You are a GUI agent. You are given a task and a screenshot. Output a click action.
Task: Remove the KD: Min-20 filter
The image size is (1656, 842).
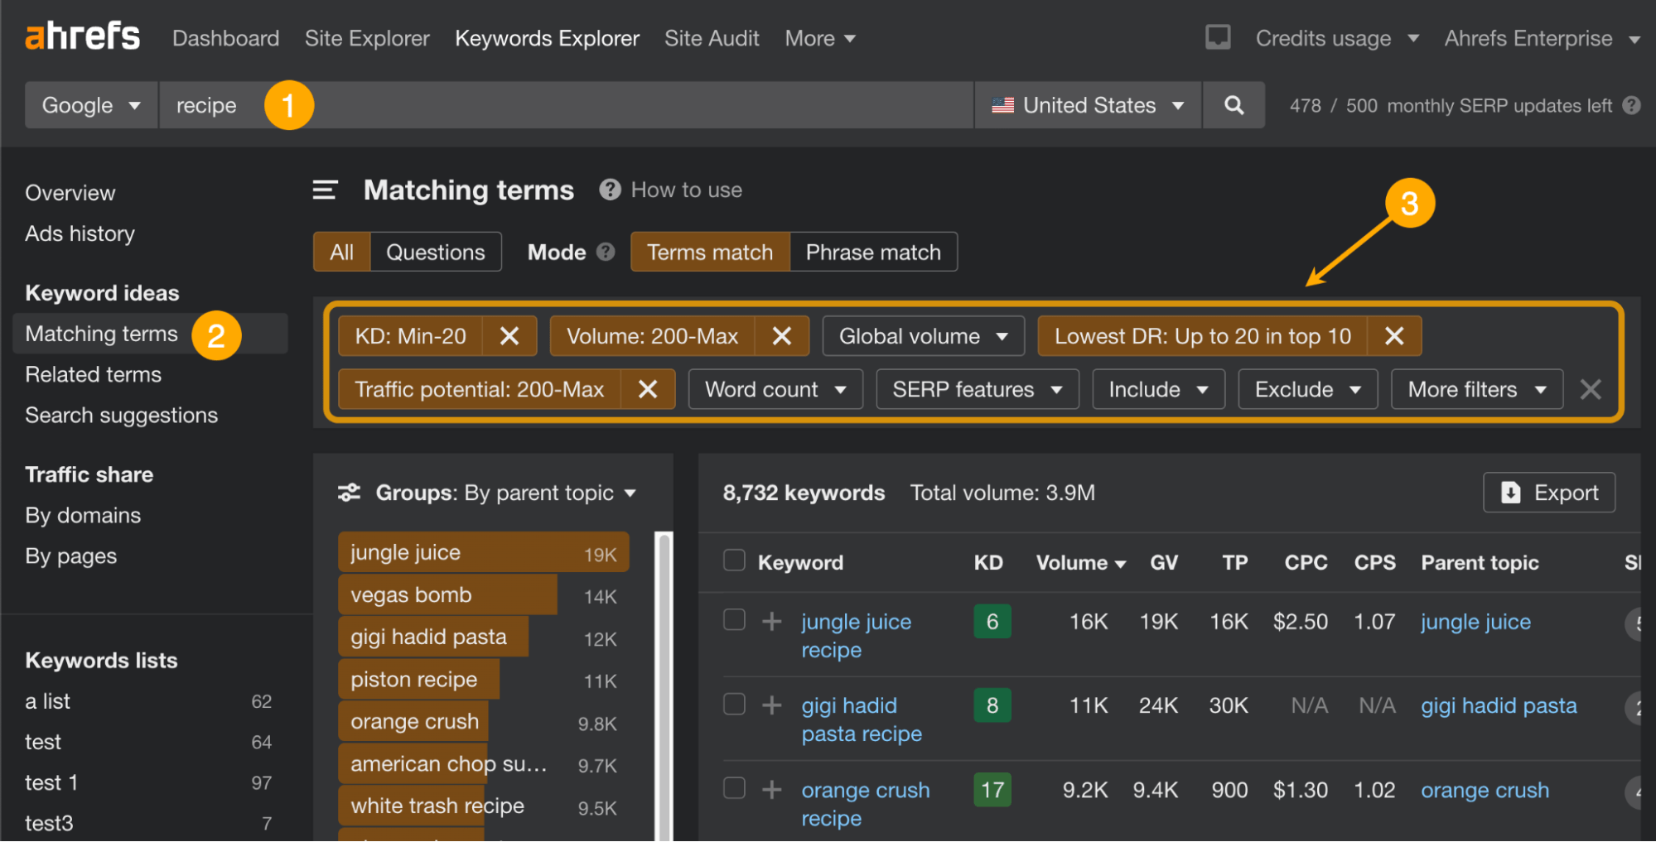[x=509, y=336]
